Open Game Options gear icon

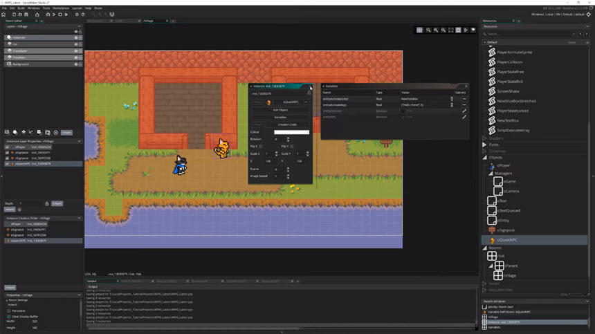tap(77, 15)
